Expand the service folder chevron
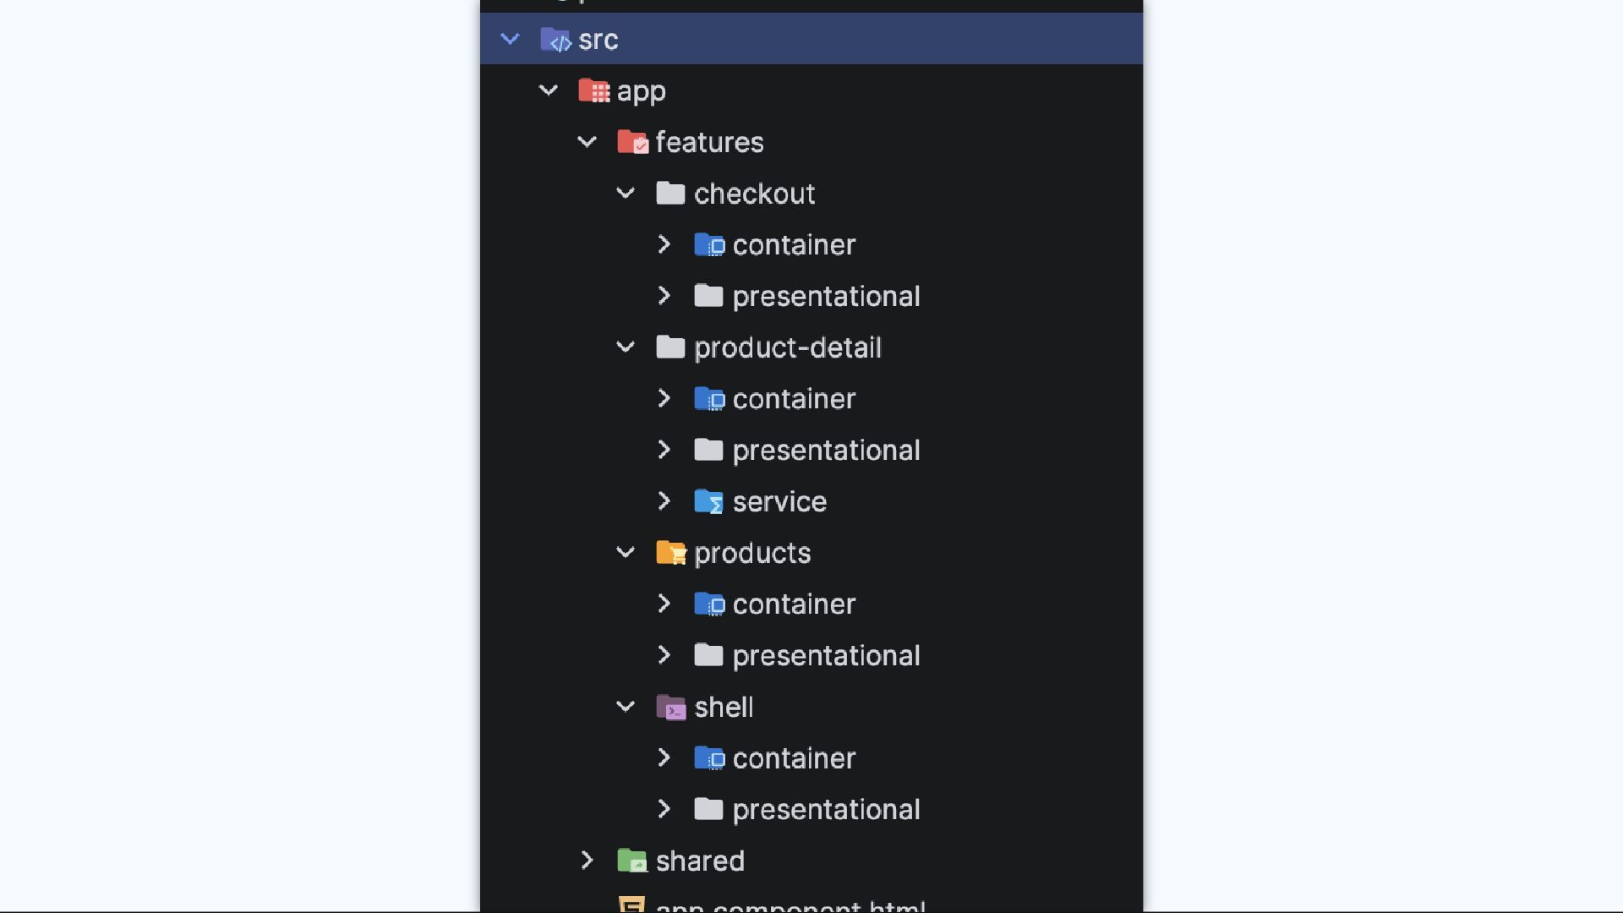 coord(664,501)
